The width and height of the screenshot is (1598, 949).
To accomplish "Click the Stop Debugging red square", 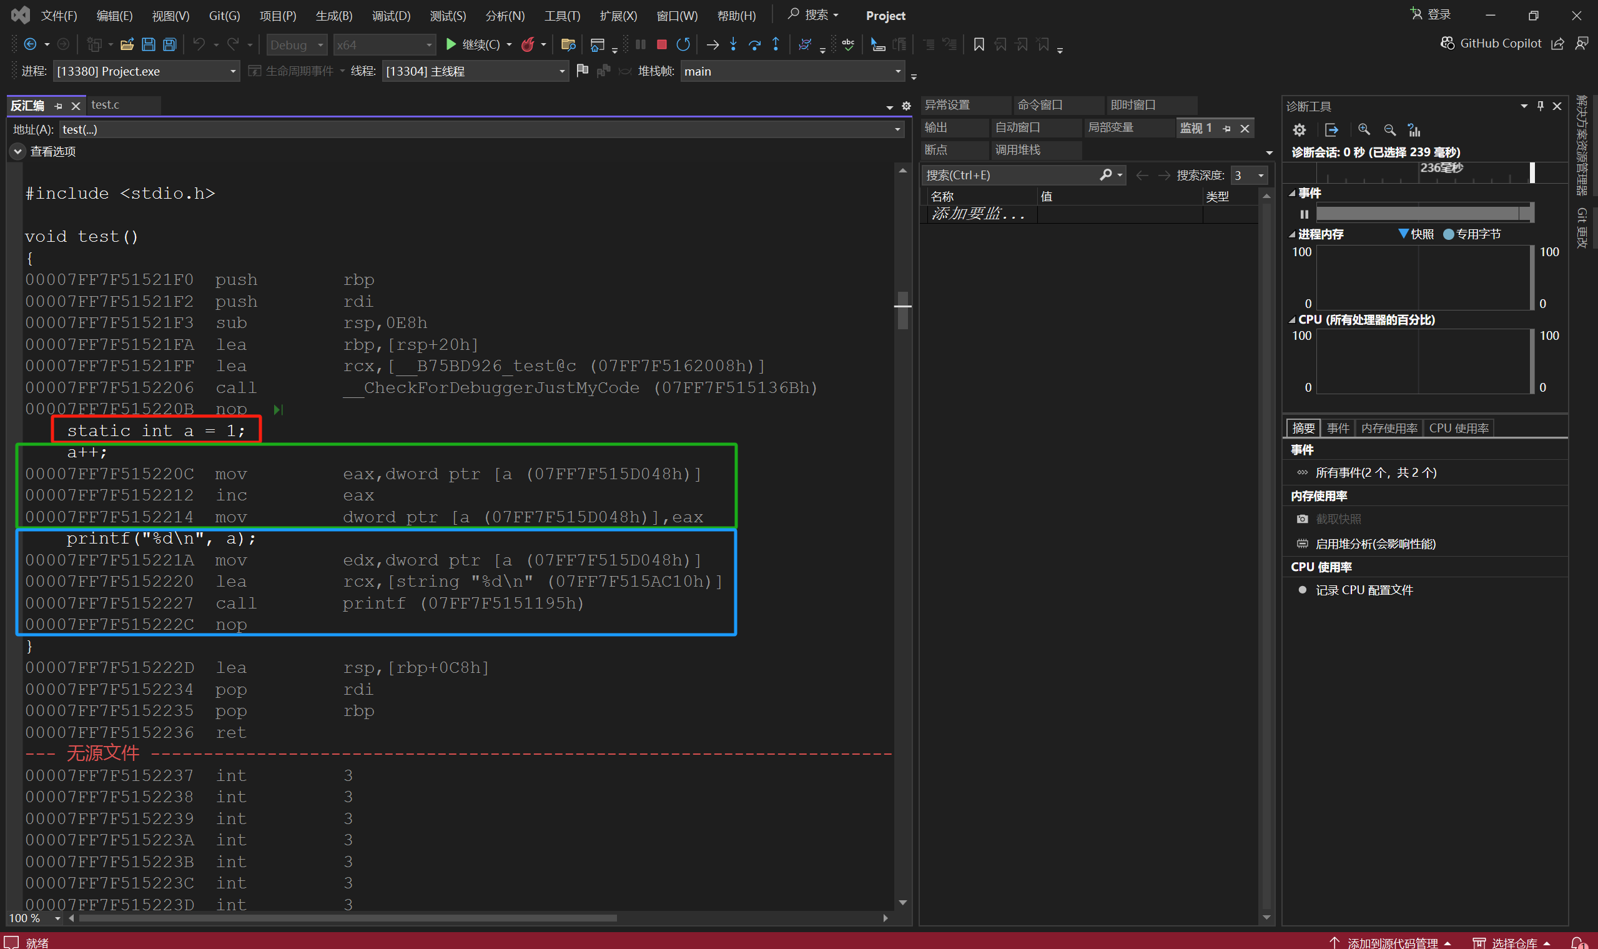I will (661, 44).
